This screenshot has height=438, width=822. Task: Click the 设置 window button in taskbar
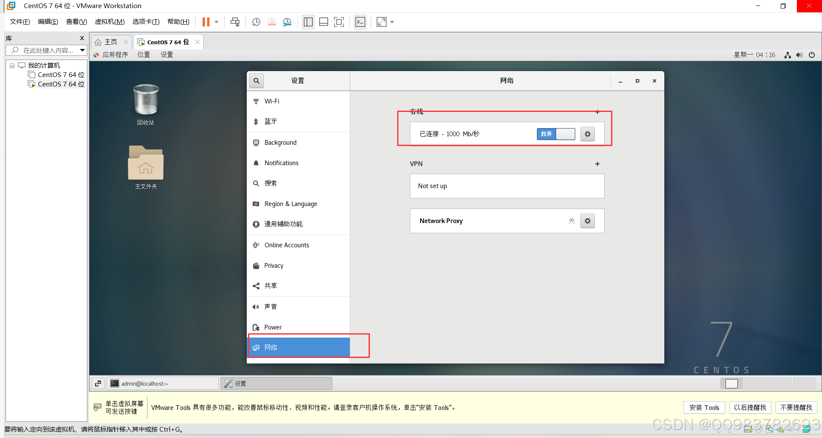point(277,384)
